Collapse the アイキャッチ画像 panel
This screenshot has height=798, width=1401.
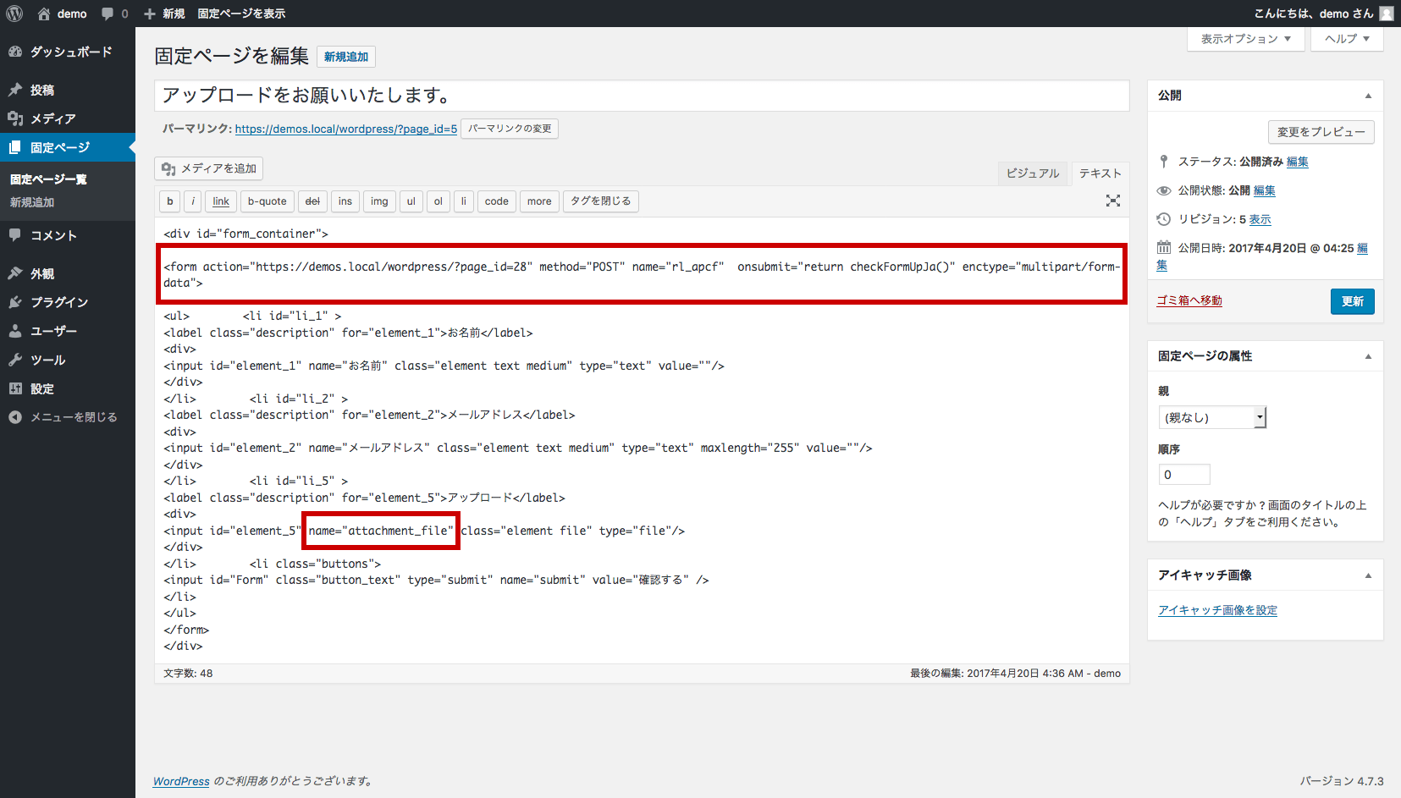coord(1368,575)
